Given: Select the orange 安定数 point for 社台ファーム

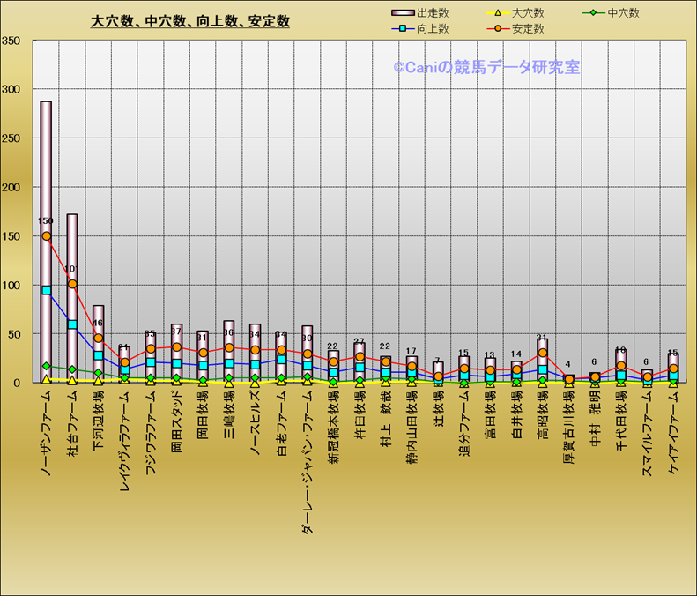Looking at the screenshot, I should (72, 284).
